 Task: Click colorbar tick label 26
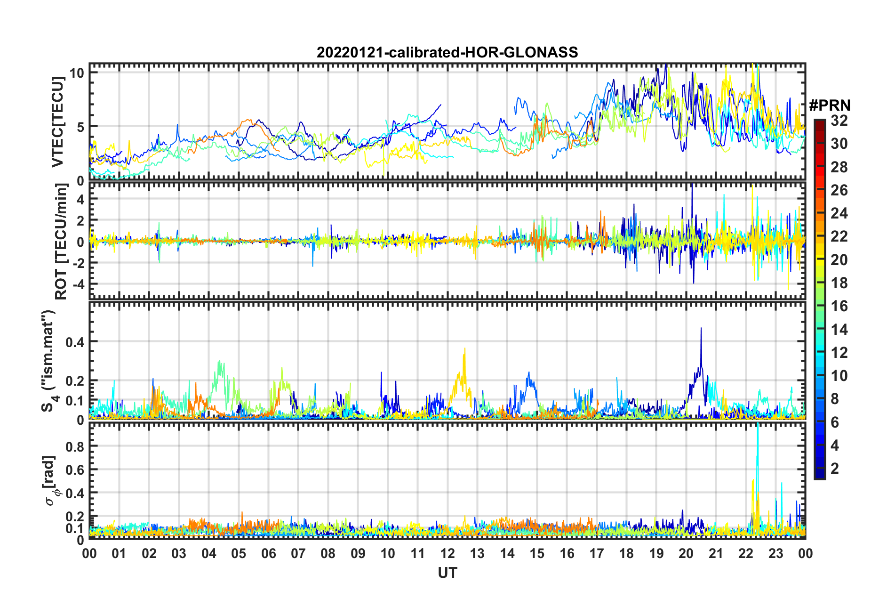click(x=839, y=190)
